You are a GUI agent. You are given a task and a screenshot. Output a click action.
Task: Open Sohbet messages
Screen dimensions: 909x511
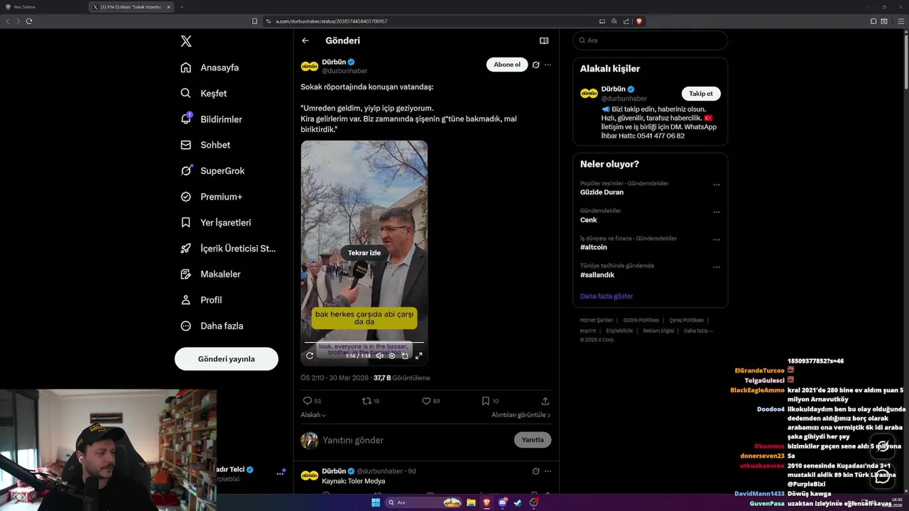[205, 145]
